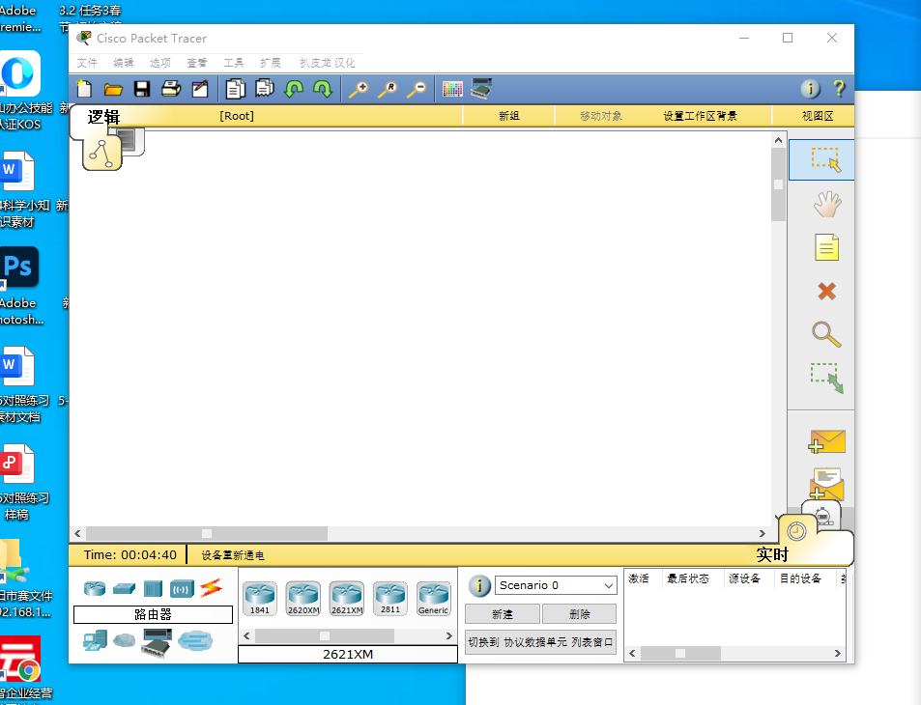Zoom in with the plus magnifier

(x=359, y=89)
